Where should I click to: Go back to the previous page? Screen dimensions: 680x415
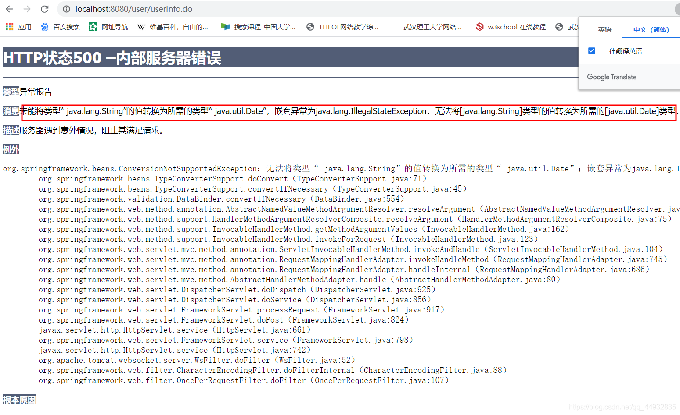pyautogui.click(x=10, y=9)
